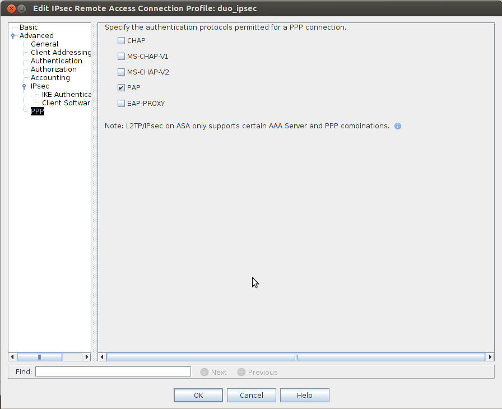The image size is (502, 409).
Task: Select Basic in the sidebar tree
Action: (x=28, y=27)
